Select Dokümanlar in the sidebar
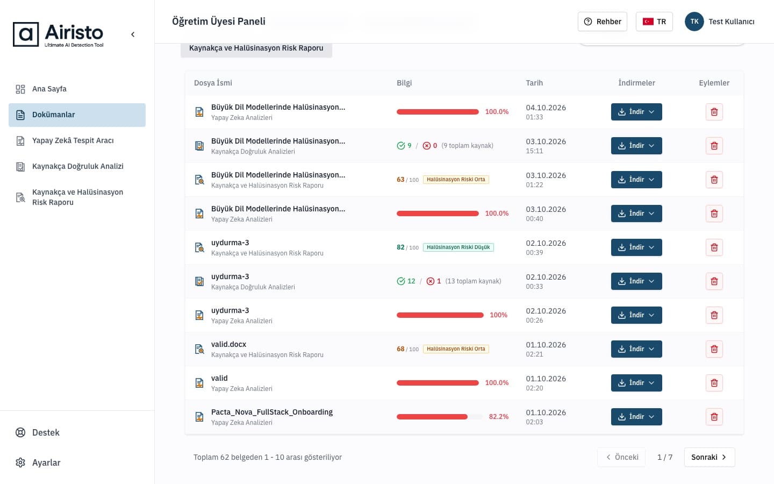This screenshot has width=774, height=484. (77, 115)
